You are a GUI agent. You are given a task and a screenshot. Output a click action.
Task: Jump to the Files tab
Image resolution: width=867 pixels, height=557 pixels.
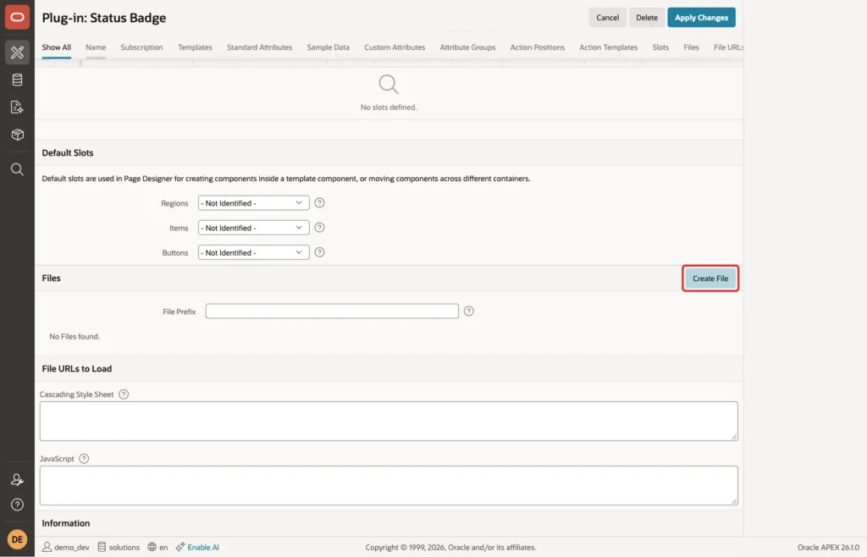[x=691, y=47]
